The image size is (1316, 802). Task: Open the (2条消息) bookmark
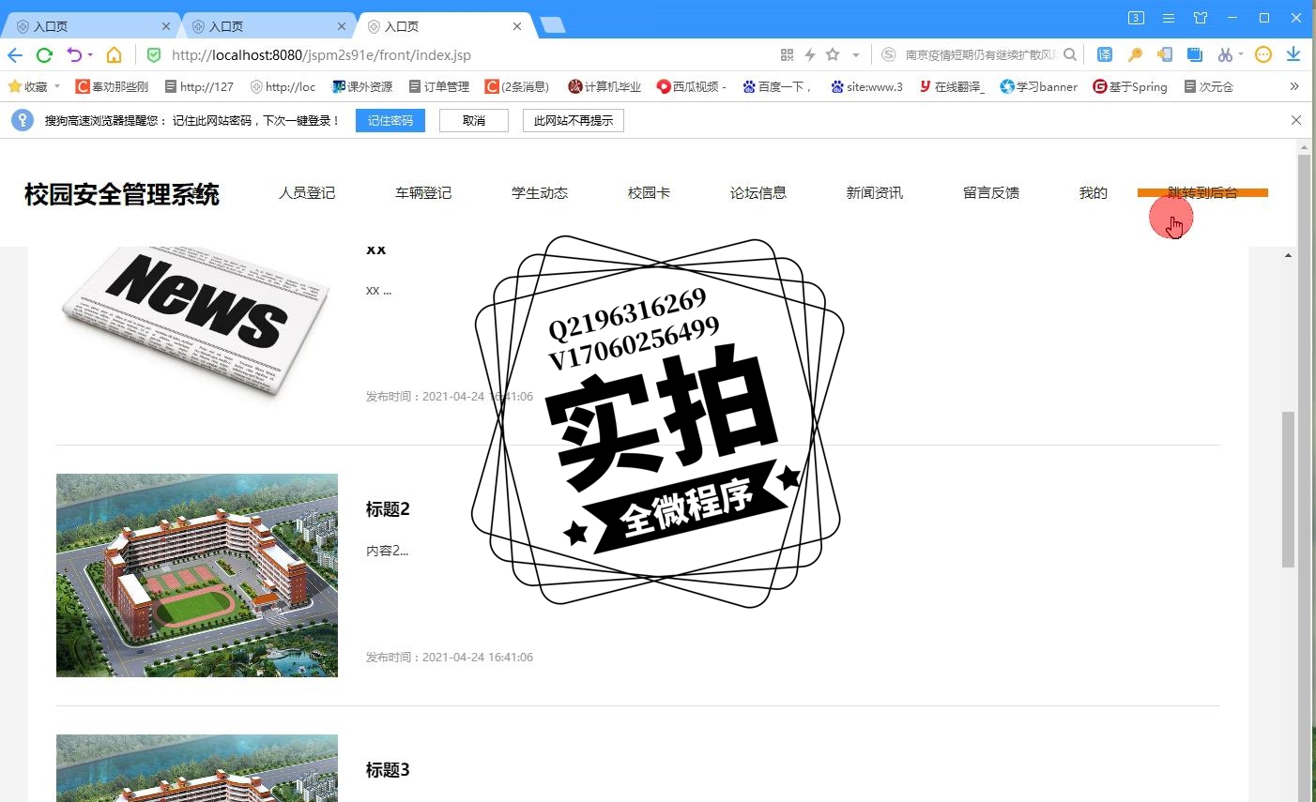tap(517, 86)
